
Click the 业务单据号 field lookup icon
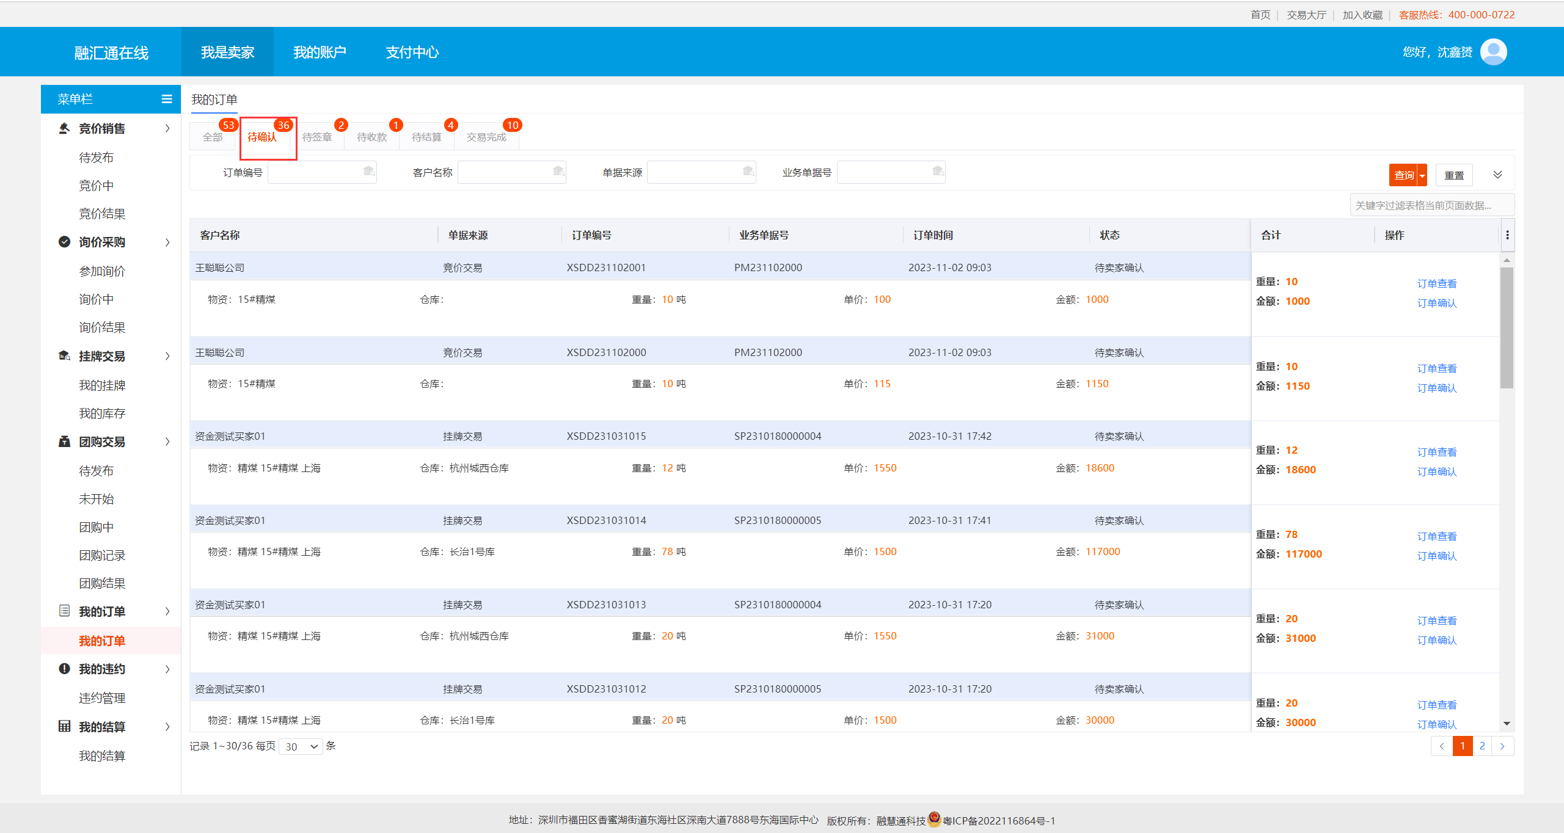[x=938, y=171]
